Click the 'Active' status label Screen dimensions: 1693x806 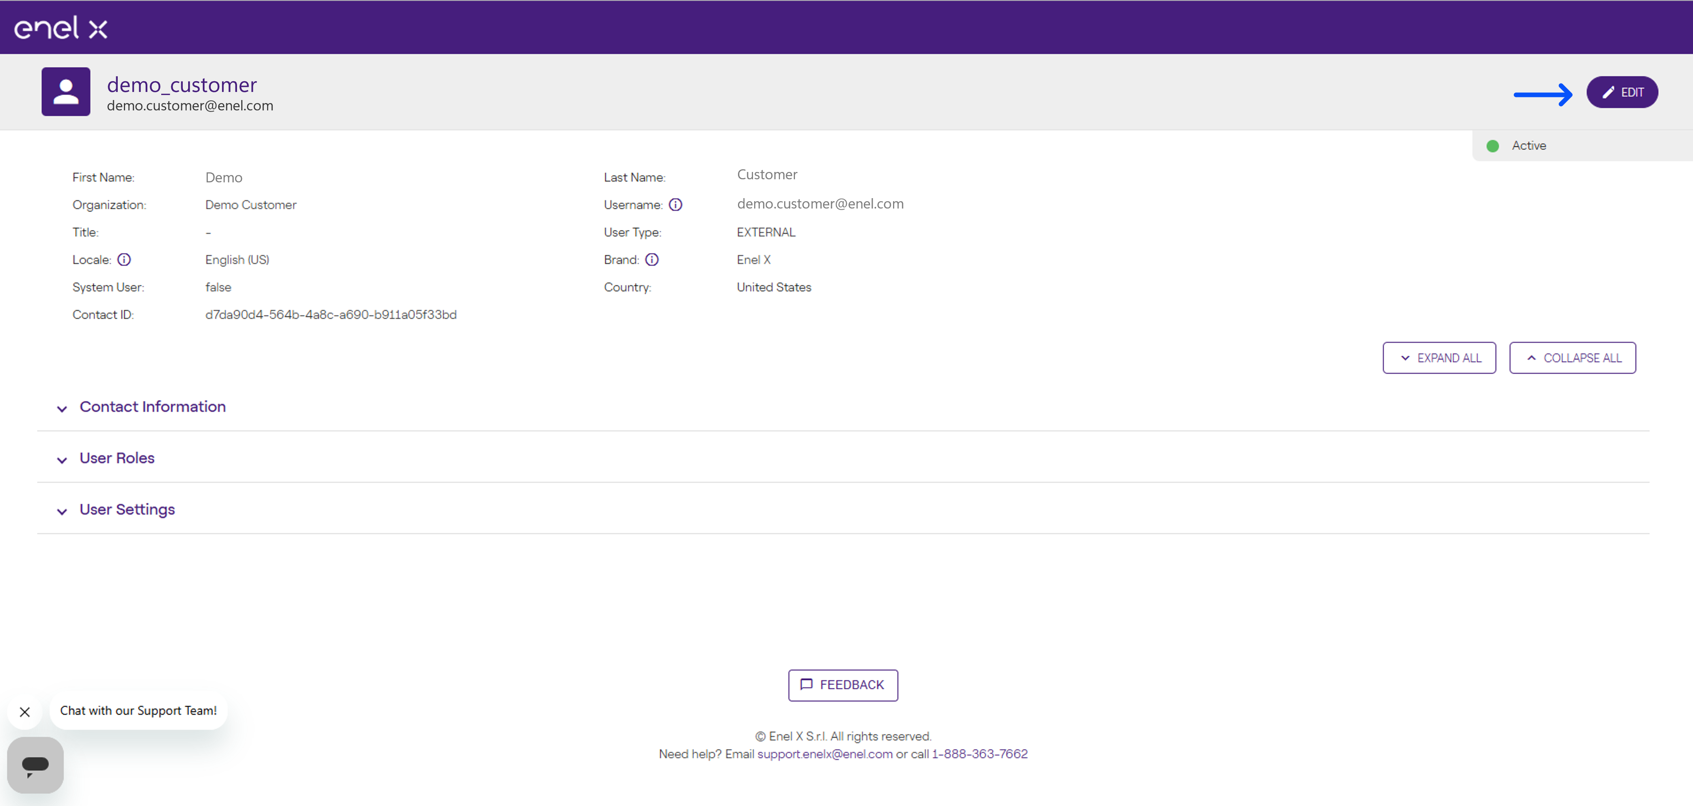click(x=1529, y=146)
